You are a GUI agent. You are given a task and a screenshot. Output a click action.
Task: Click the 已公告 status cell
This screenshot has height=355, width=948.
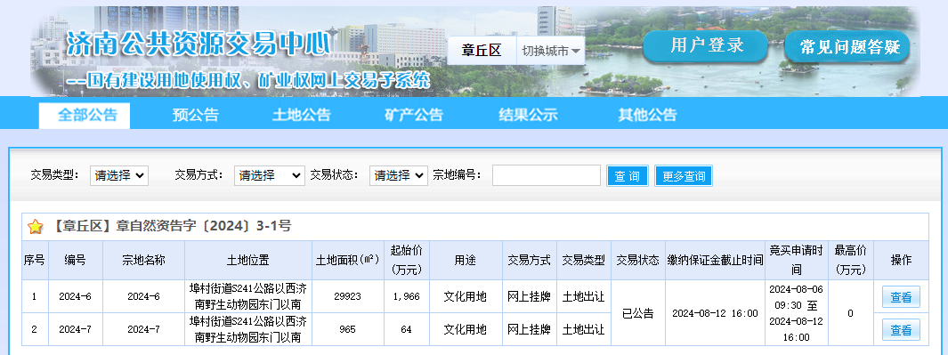point(638,313)
